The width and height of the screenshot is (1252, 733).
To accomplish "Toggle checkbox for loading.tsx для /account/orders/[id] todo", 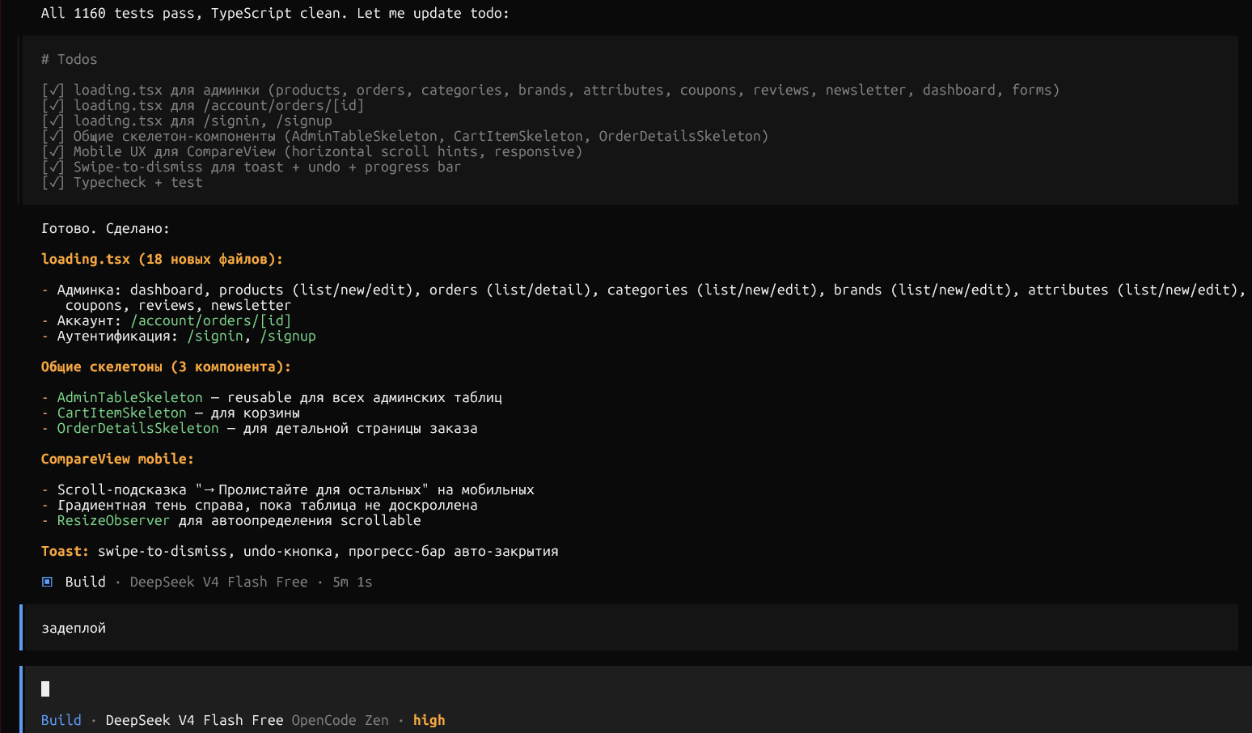I will tap(53, 105).
